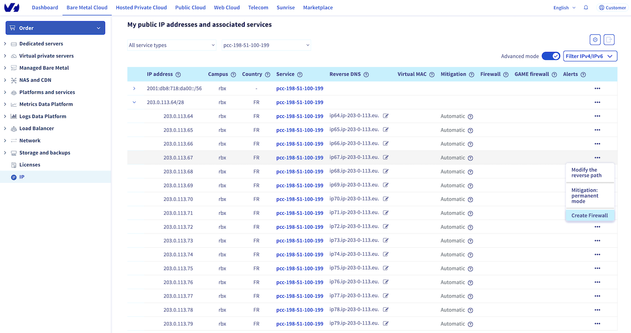Click the export icon beside the gear
The height and width of the screenshot is (333, 631).
(x=609, y=40)
